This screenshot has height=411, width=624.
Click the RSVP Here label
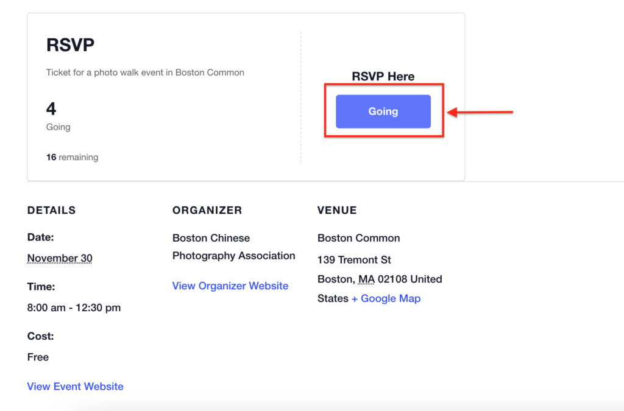coord(383,77)
